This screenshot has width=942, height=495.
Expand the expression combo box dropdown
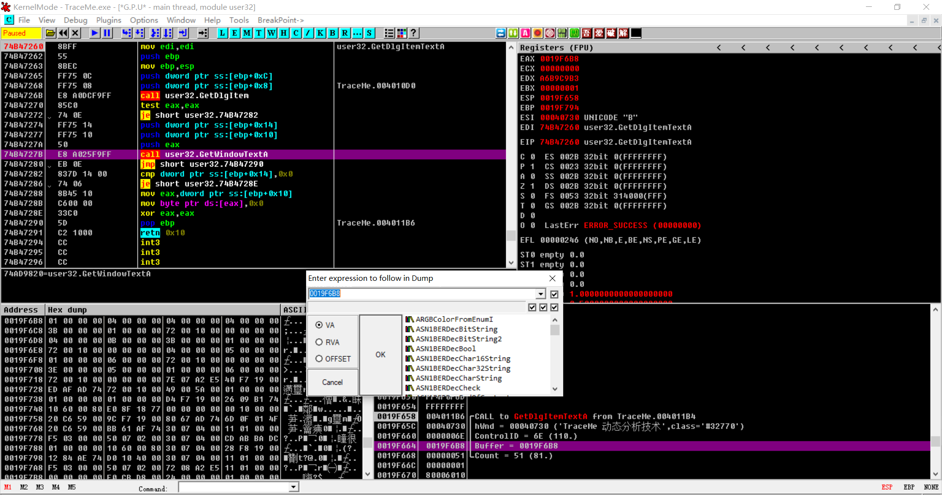point(541,294)
